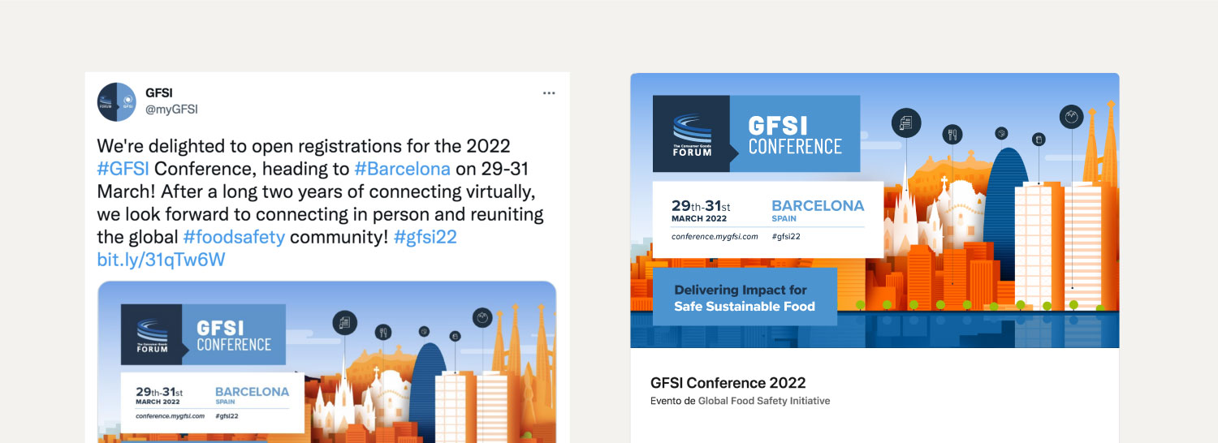This screenshot has height=443, width=1218.
Task: Click the BARCELONA SPAIN text in tweet image
Action: (x=252, y=395)
